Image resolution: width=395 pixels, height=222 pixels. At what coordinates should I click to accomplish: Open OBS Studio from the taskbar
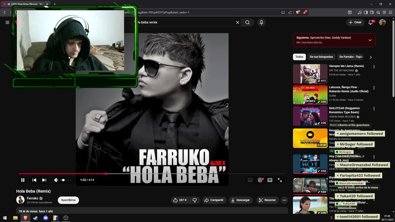coord(66,218)
